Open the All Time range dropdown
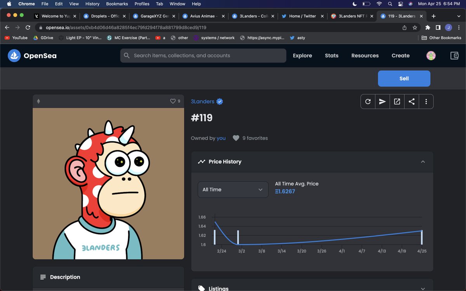Viewport: 466px width, 291px height. click(233, 189)
